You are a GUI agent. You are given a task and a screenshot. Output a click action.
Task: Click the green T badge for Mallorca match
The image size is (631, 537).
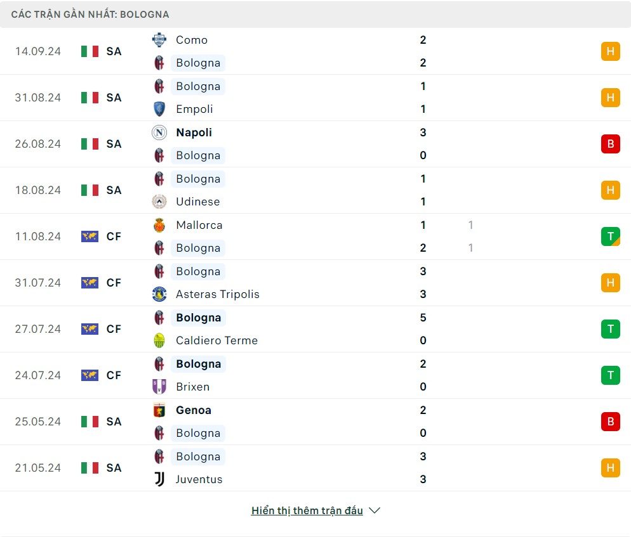(610, 236)
